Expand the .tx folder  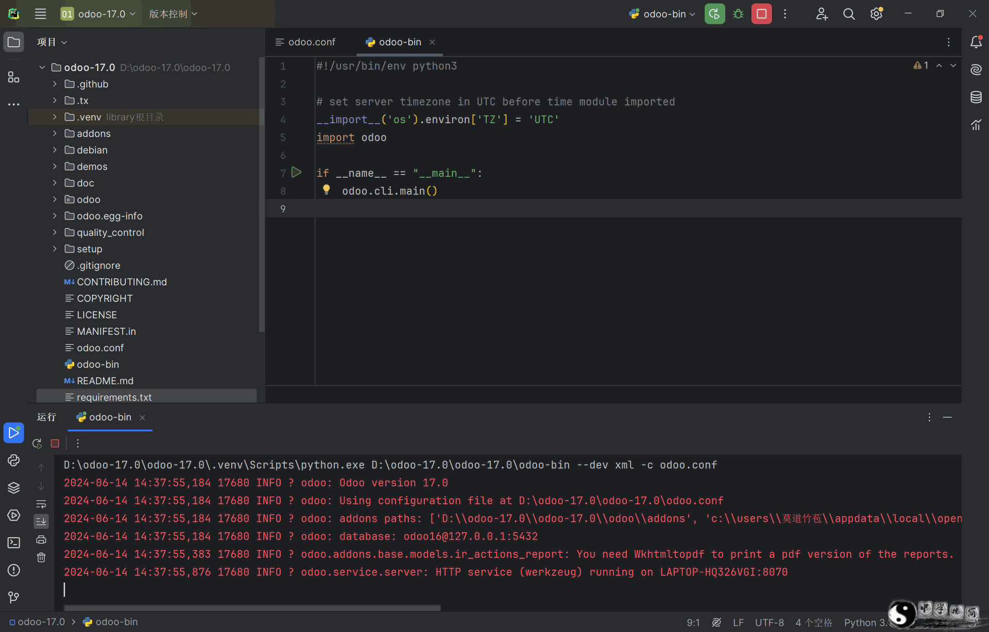[x=55, y=100]
